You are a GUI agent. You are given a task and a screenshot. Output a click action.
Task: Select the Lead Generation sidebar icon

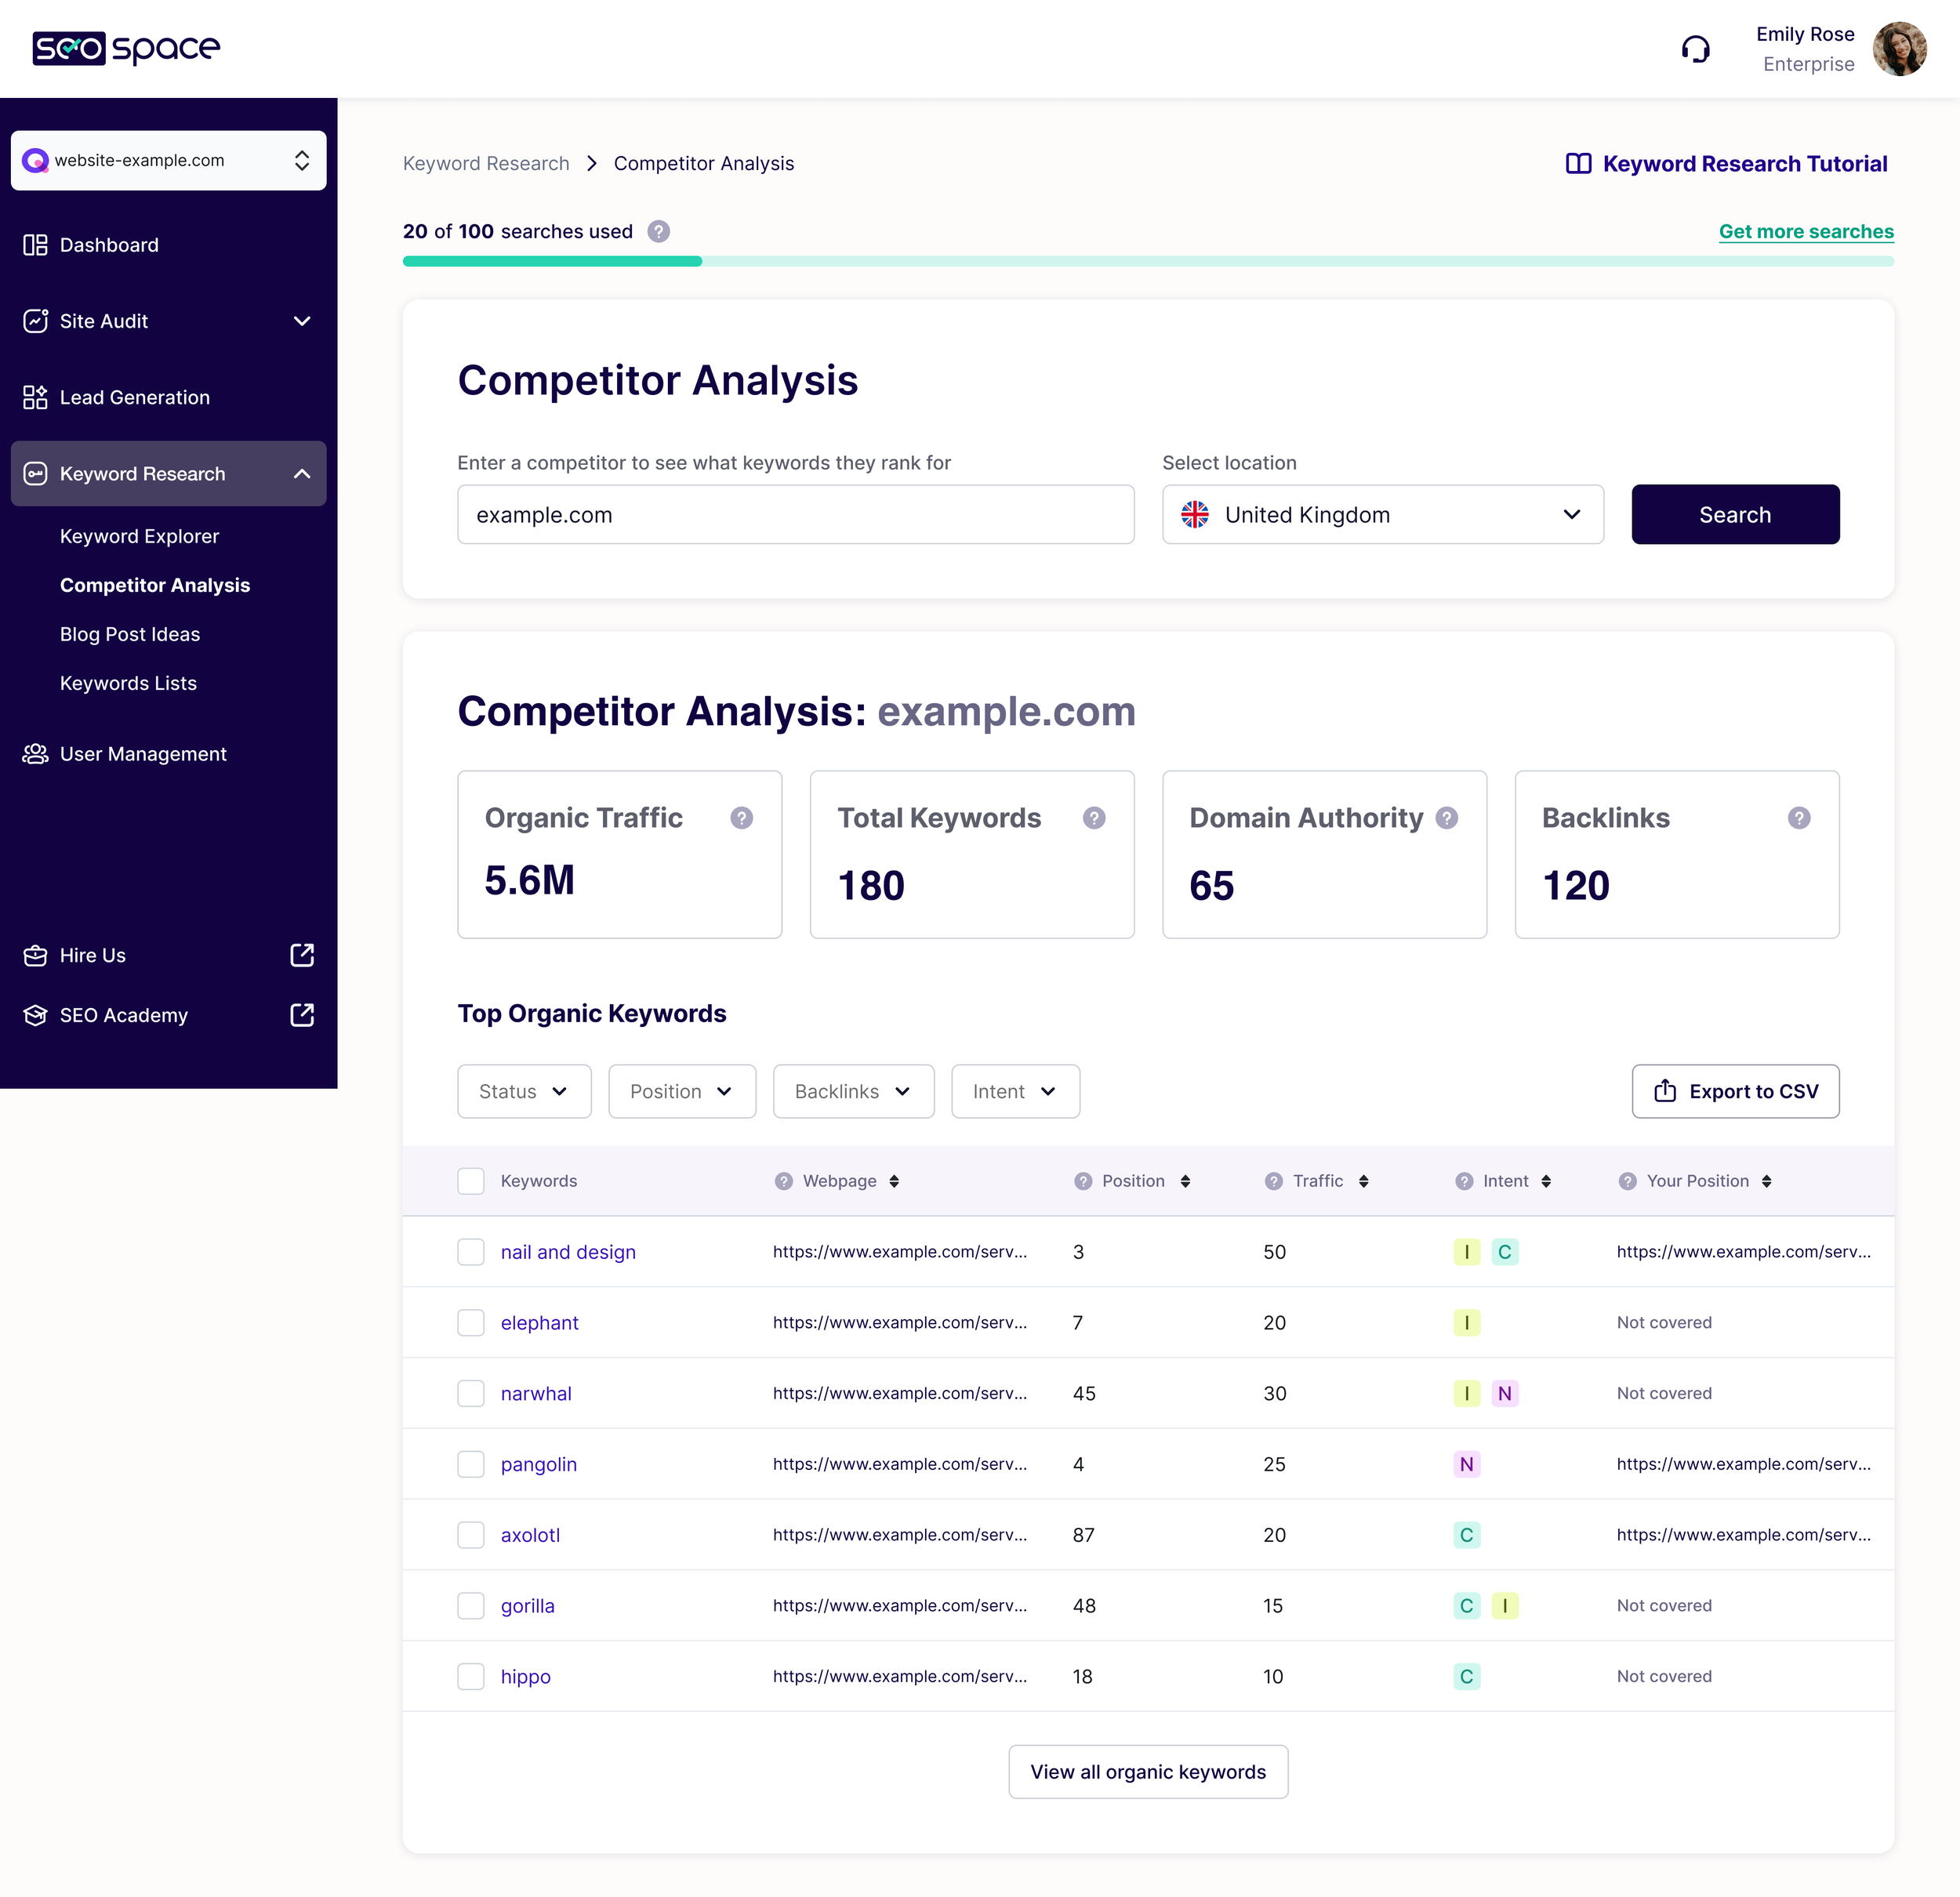[35, 397]
